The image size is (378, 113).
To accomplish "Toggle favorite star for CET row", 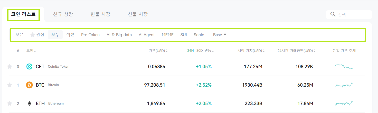I will [x=10, y=67].
